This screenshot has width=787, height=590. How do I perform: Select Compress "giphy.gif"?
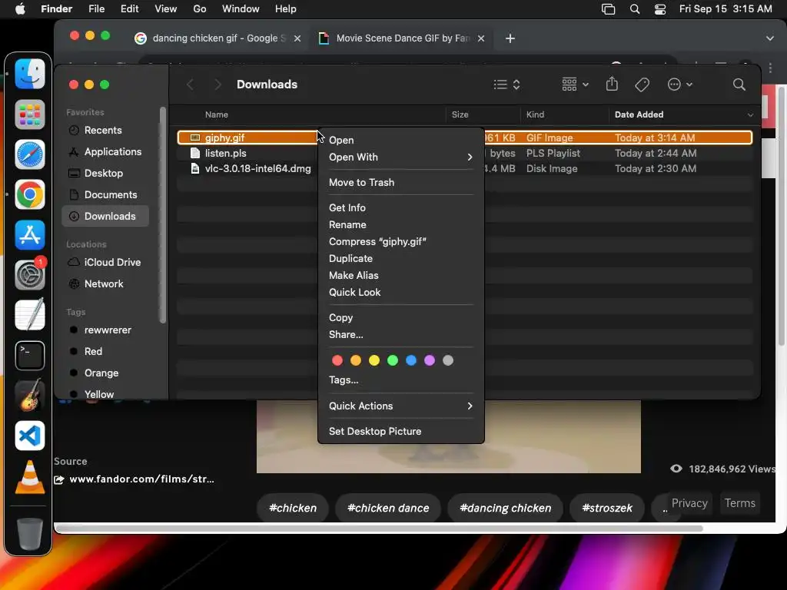tap(400, 242)
